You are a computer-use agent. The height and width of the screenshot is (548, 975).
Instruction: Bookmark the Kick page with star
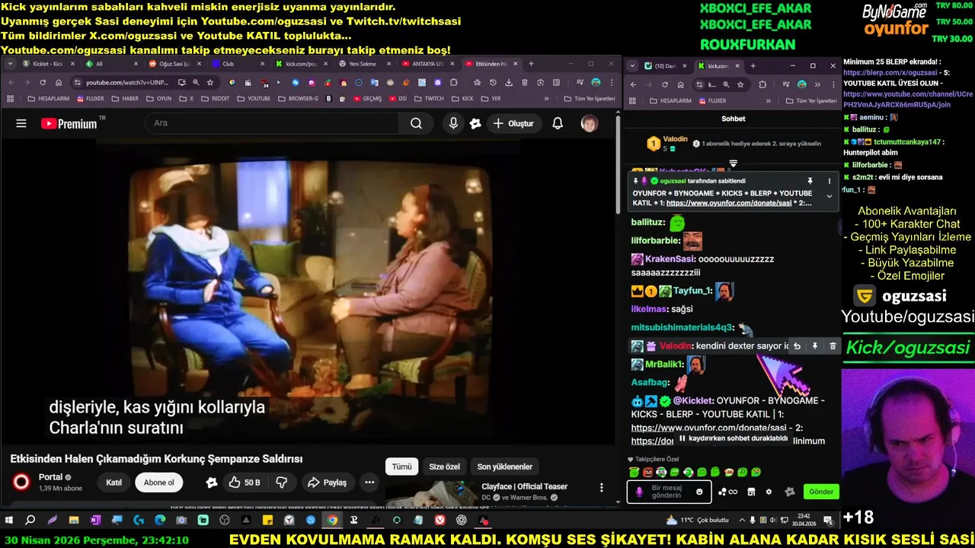[x=741, y=84]
